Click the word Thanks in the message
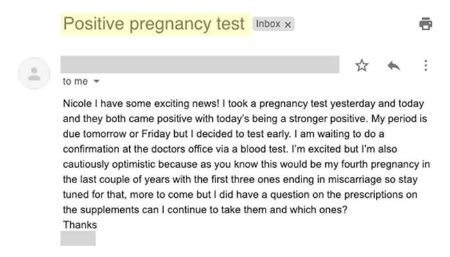 pyautogui.click(x=80, y=225)
